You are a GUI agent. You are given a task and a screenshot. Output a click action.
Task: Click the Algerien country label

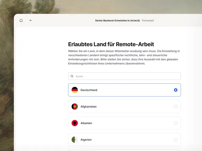point(86,140)
